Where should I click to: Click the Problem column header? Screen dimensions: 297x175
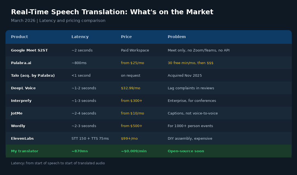click(177, 37)
